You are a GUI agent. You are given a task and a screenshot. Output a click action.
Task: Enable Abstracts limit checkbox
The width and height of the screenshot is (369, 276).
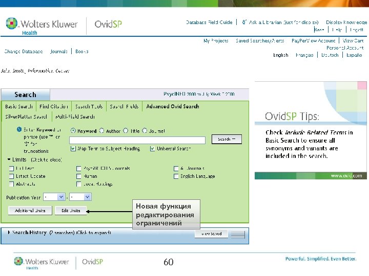click(11, 184)
